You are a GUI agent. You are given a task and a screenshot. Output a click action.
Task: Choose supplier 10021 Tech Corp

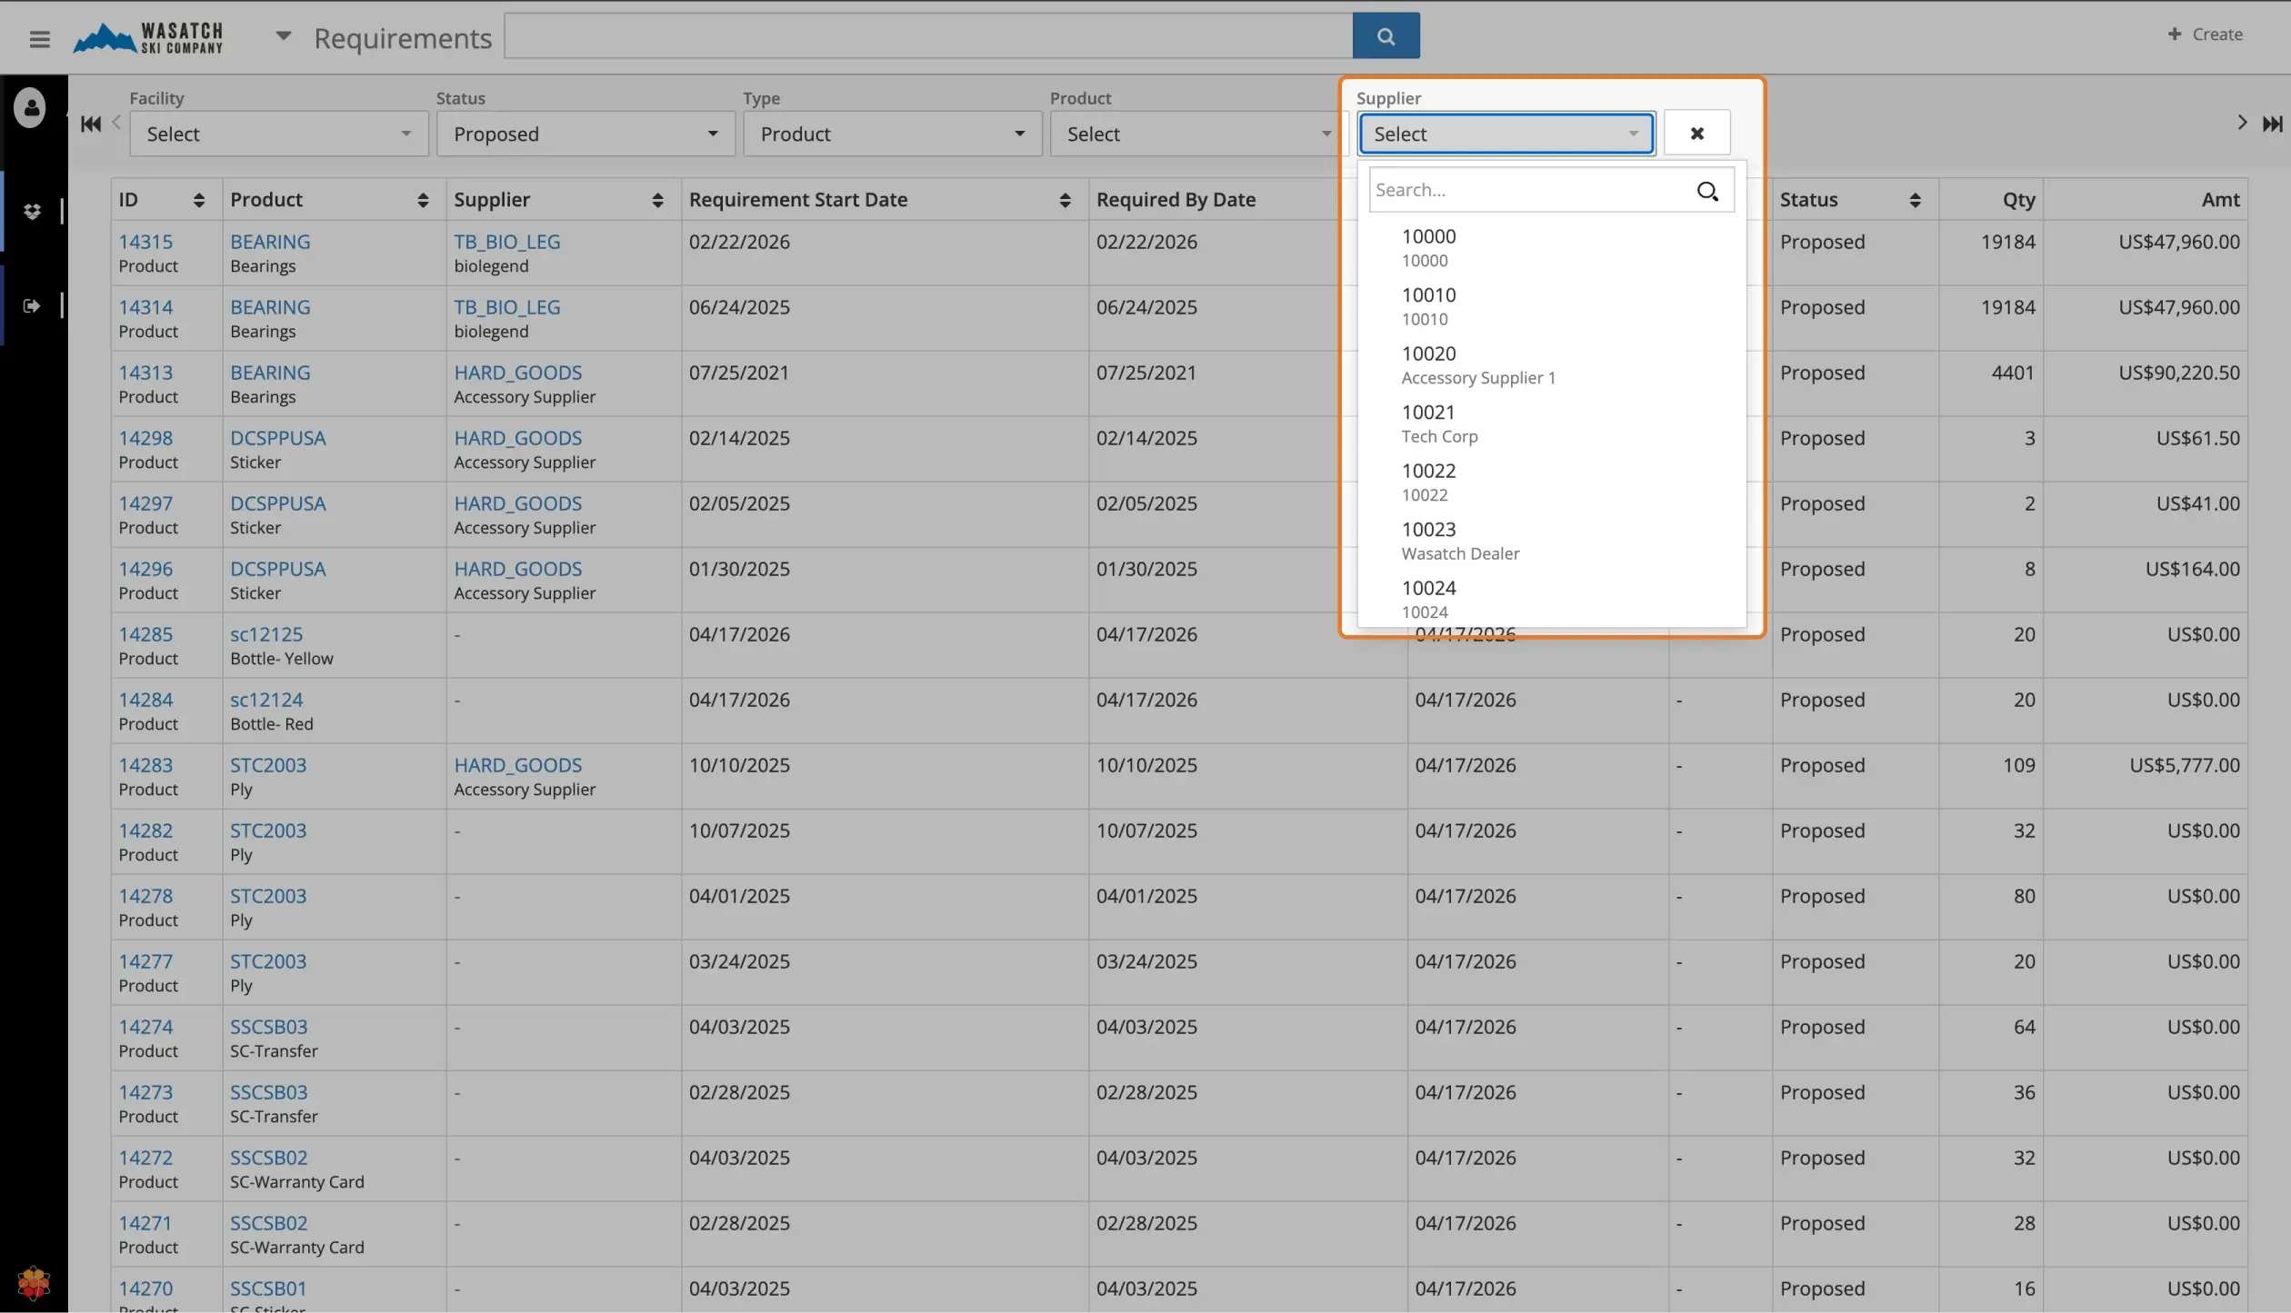[x=1551, y=423]
